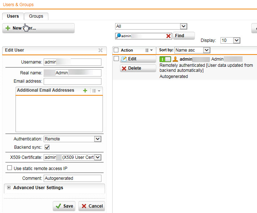
Task: Click the 'Autogenerated' text in the user list
Action: coord(174,77)
